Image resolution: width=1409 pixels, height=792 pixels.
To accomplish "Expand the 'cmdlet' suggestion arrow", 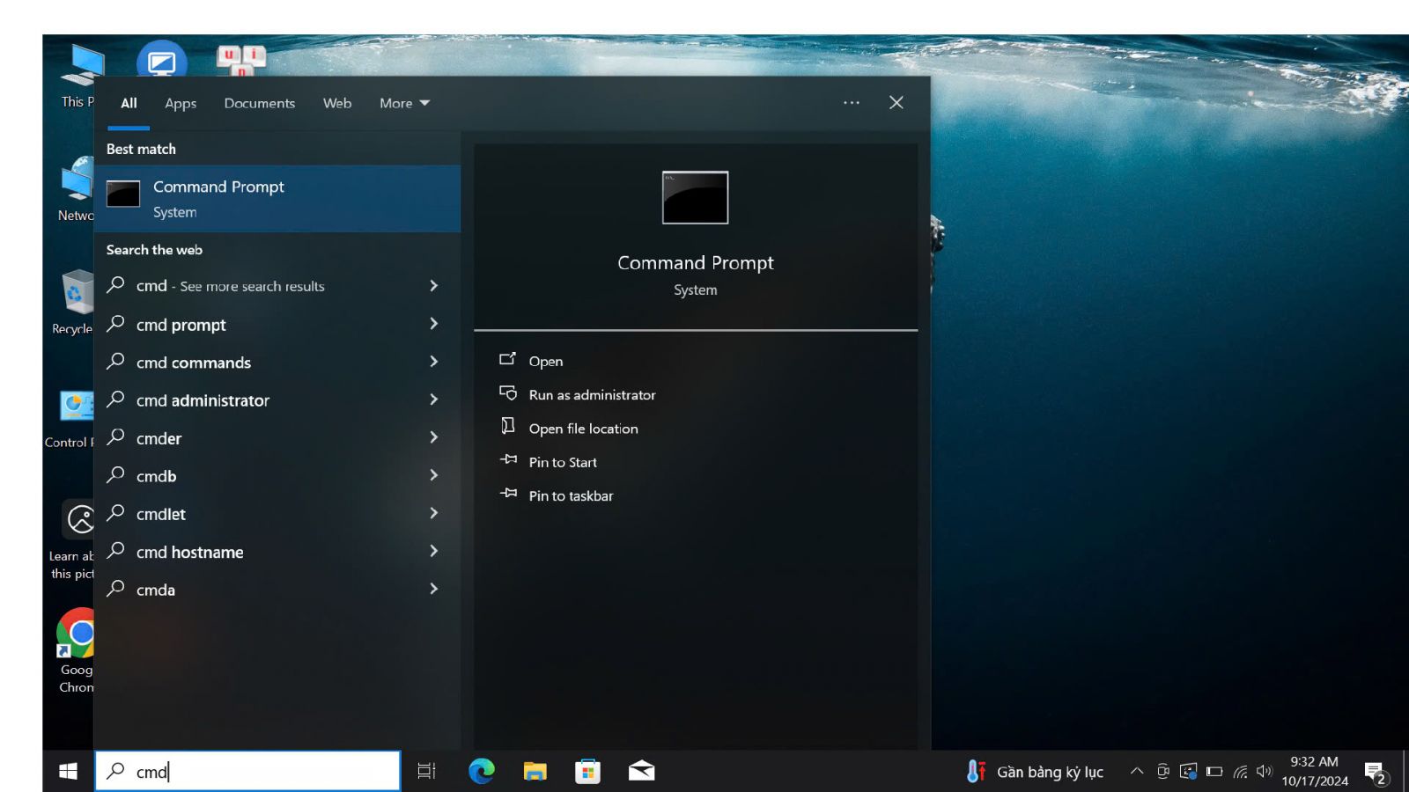I will pos(433,513).
